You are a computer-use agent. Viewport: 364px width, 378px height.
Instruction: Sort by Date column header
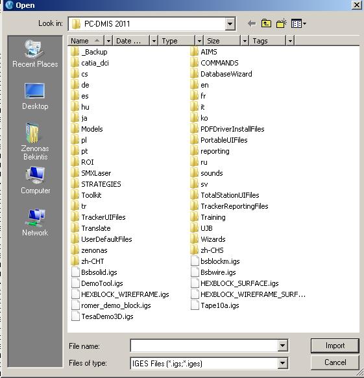(132, 41)
